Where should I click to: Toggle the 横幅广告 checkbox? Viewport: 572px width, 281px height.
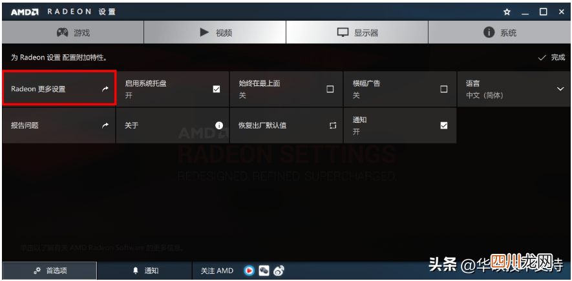point(443,89)
